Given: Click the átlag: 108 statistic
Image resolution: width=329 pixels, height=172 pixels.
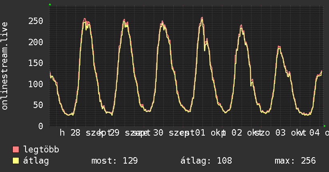Looking at the screenshot, I should click(x=206, y=161).
